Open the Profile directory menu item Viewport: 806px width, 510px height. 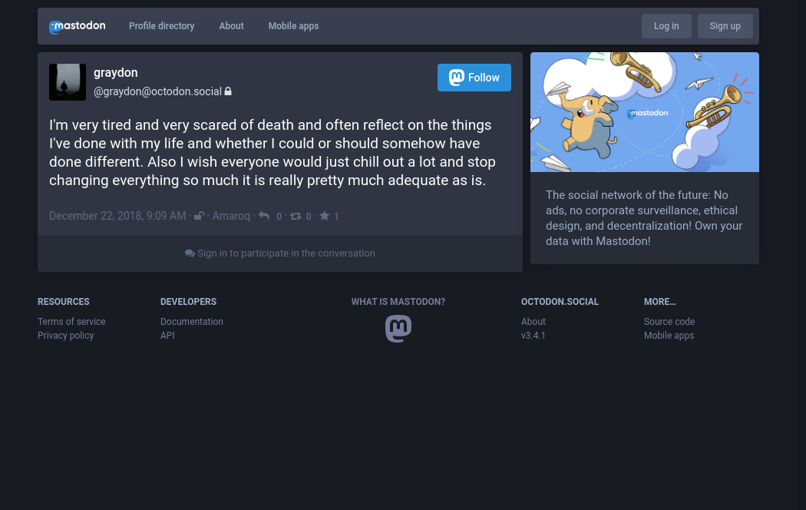tap(161, 26)
